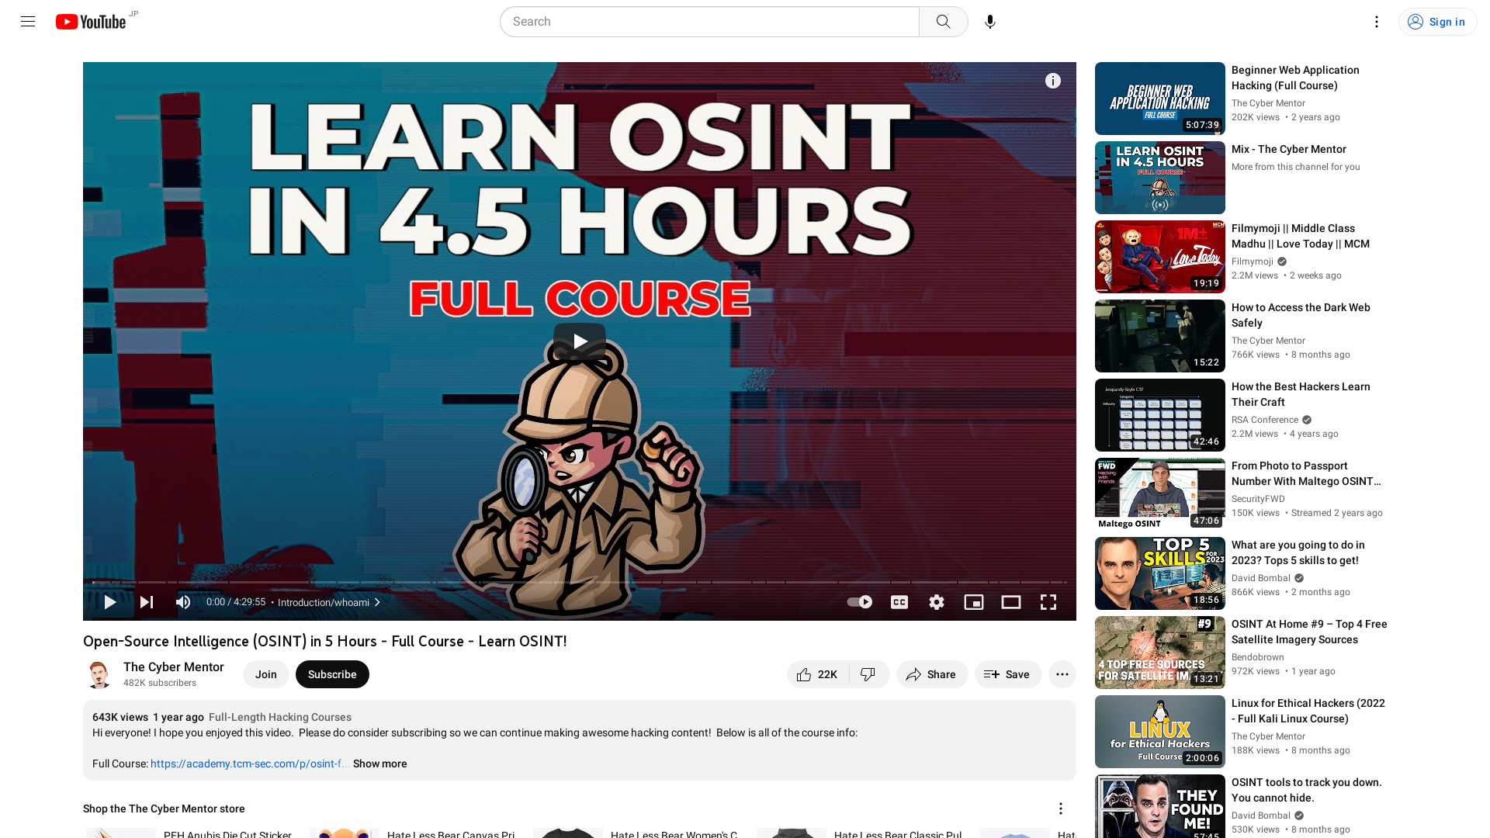Open From Photo to Passport Number Maltego video
The height and width of the screenshot is (838, 1490).
[x=1305, y=473]
